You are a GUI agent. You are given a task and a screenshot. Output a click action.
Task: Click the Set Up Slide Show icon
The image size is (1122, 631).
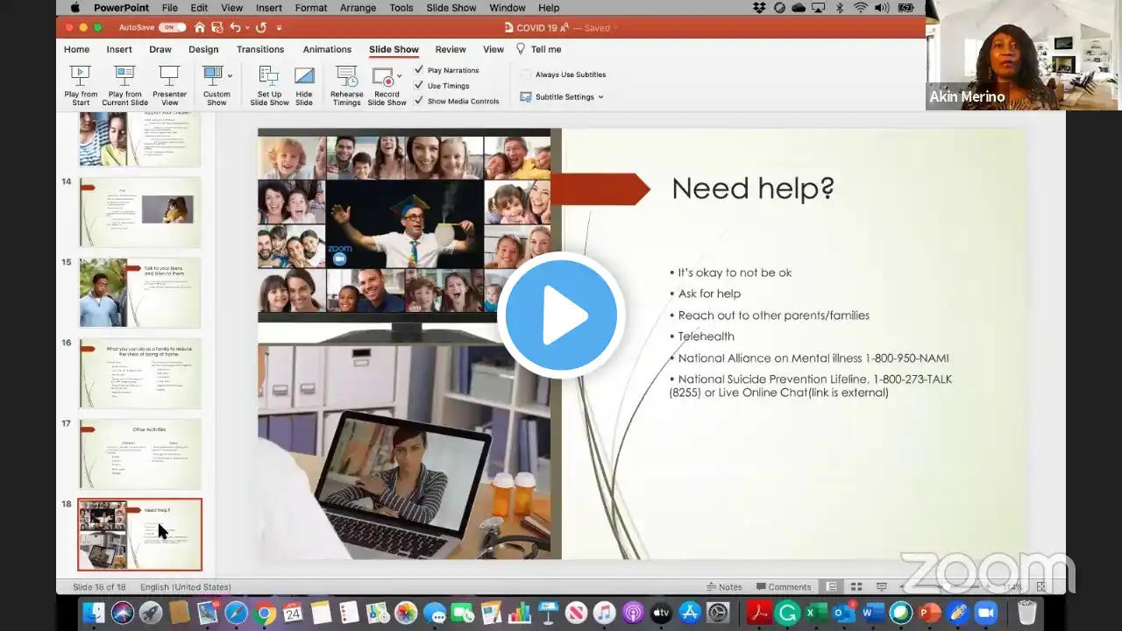click(269, 77)
